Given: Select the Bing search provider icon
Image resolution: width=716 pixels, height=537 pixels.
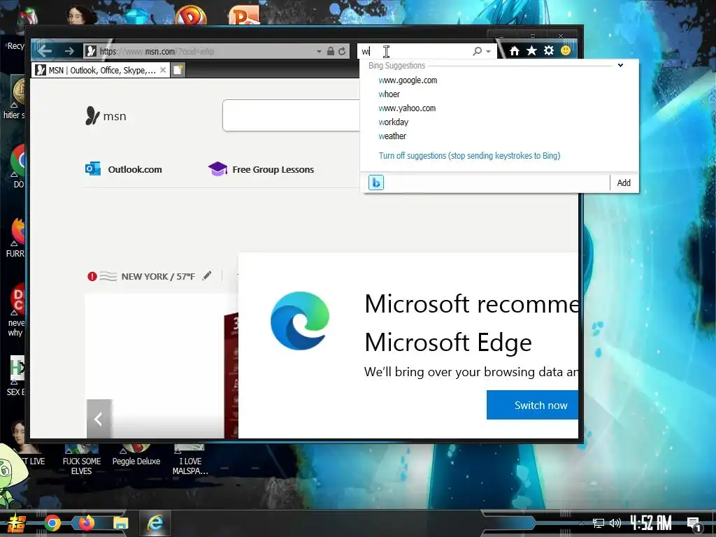Looking at the screenshot, I should click(x=375, y=182).
